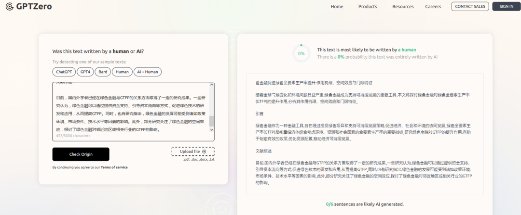The width and height of the screenshot is (521, 215).
Task: Click the GPTZero brand name text
Action: coord(34,6)
